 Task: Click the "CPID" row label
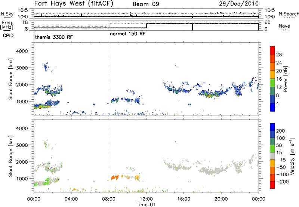pyautogui.click(x=8, y=35)
